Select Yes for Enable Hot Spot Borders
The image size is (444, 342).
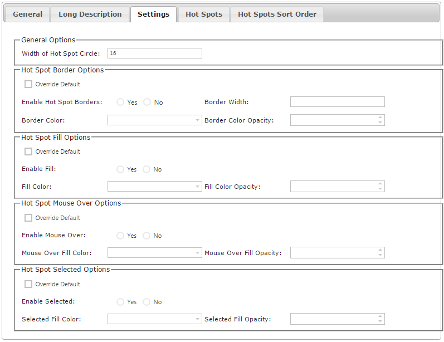(x=120, y=102)
